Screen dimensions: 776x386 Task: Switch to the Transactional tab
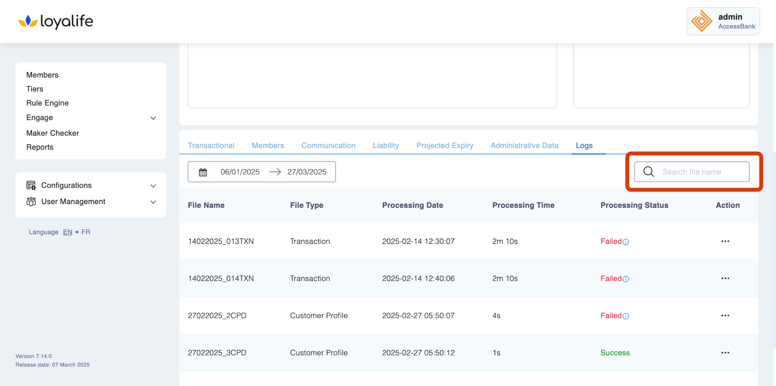[x=211, y=146]
